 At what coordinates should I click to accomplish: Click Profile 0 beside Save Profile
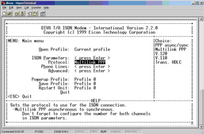click(x=85, y=84)
